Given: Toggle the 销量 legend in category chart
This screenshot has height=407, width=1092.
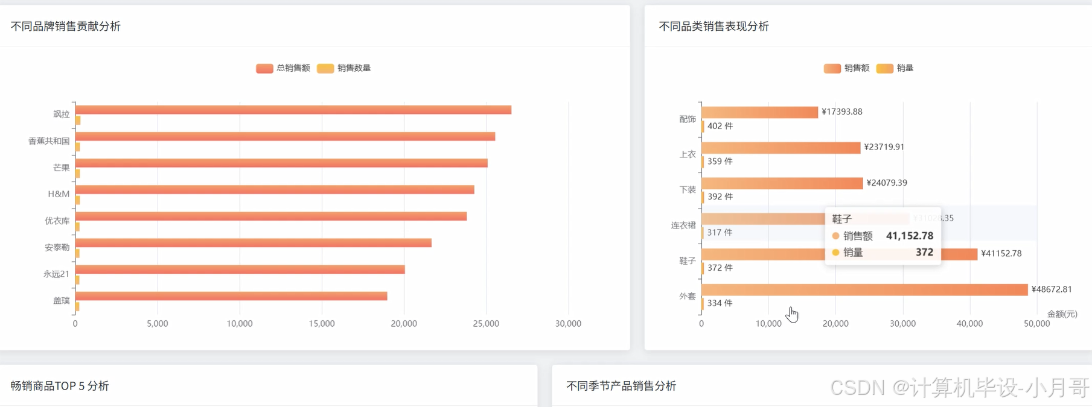Looking at the screenshot, I should tap(895, 68).
